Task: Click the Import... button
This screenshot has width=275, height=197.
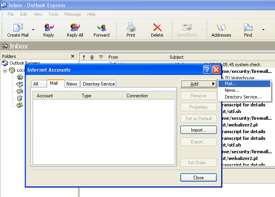Action: (198, 130)
